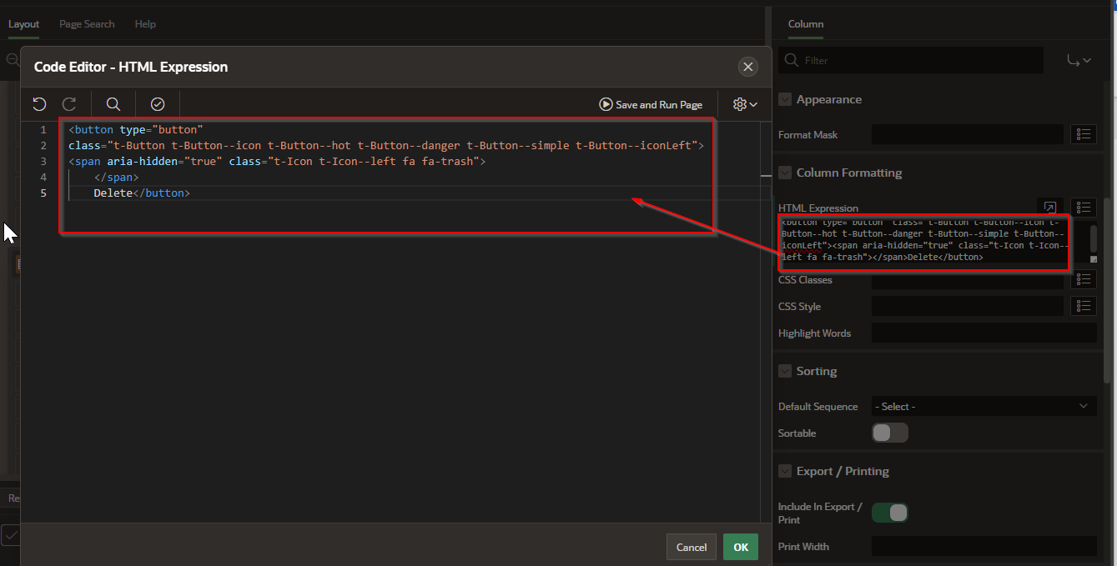Open the Go to Group dropdown arrow
This screenshot has width=1117, height=566.
click(1079, 60)
